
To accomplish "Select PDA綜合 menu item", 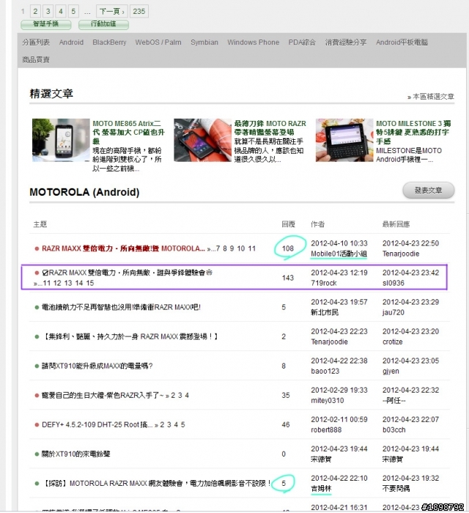I will pyautogui.click(x=302, y=43).
